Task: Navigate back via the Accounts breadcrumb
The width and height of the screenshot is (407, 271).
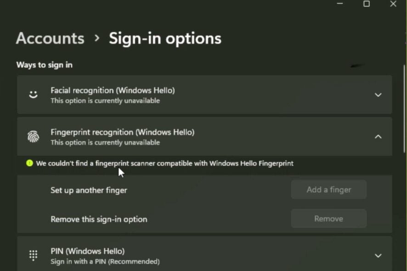Action: [50, 39]
